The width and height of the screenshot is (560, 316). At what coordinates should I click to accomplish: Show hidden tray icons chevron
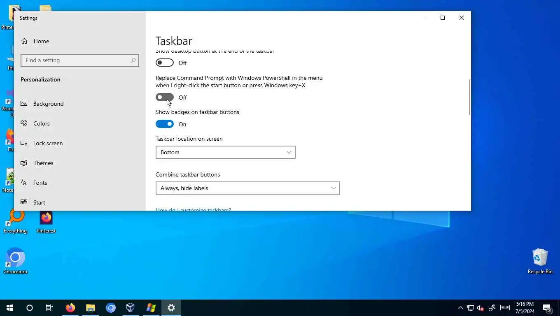pos(461,308)
